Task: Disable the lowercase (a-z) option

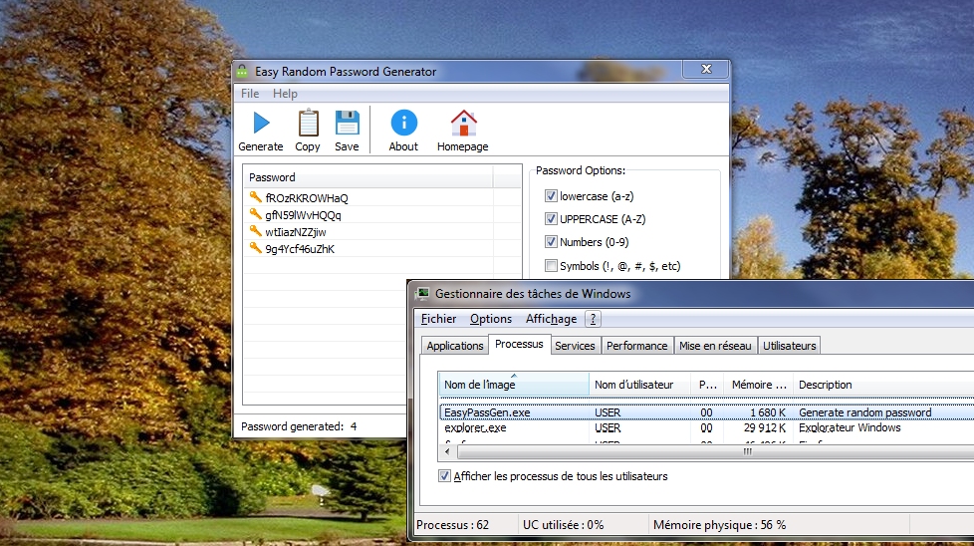Action: click(551, 196)
